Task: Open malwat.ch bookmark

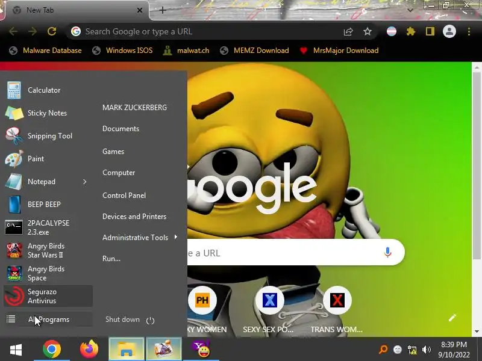Action: [x=186, y=51]
